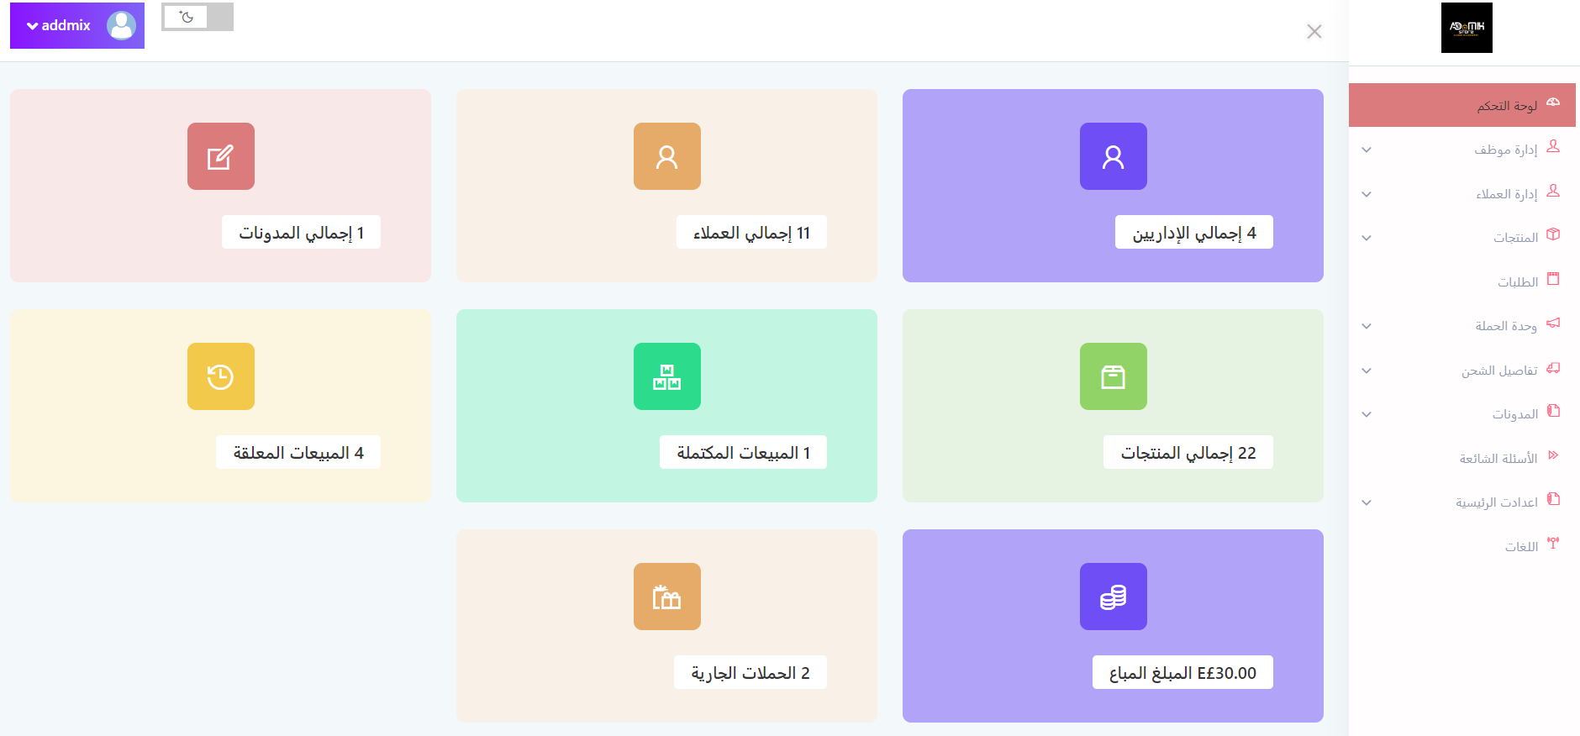Image resolution: width=1580 pixels, height=736 pixels.
Task: Toggle the dark mode moon switch
Action: coord(197,17)
